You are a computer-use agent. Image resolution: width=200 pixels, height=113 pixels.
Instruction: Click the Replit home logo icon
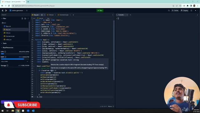6,10
